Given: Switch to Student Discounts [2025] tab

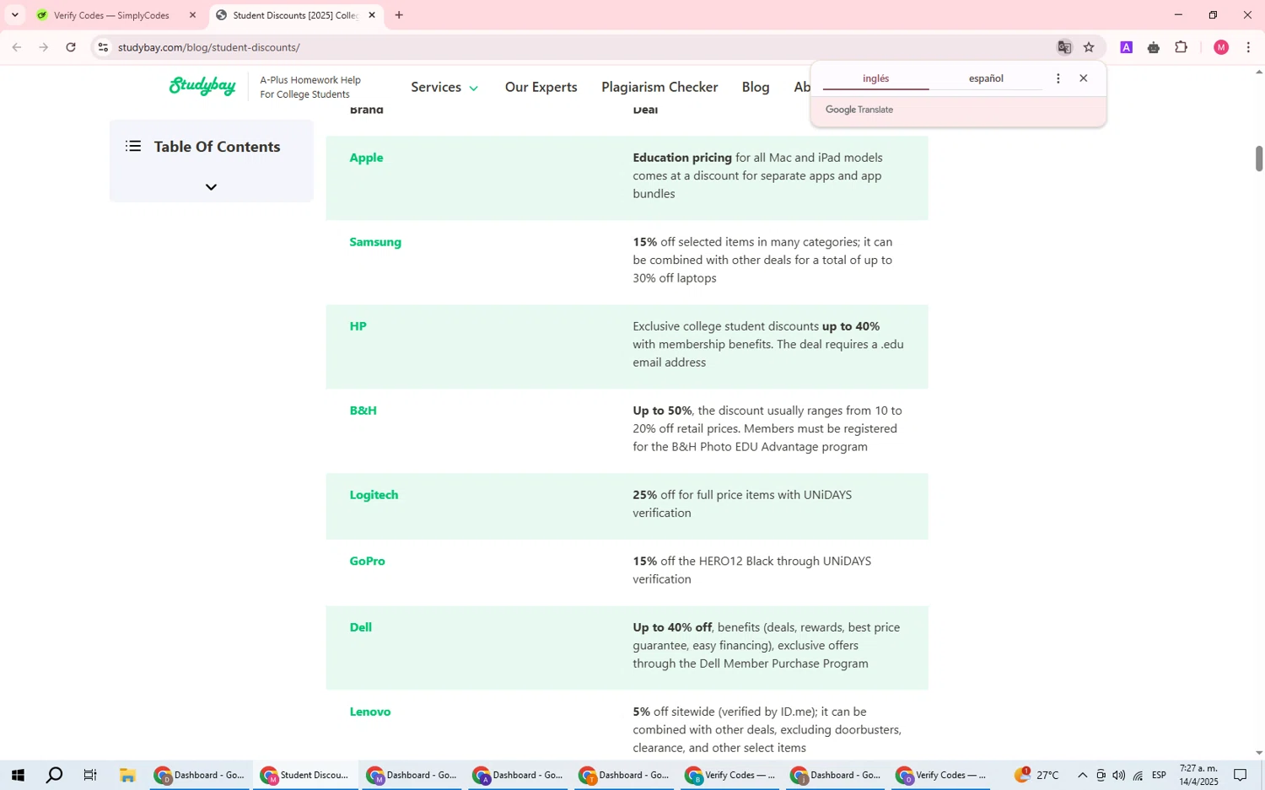Looking at the screenshot, I should [295, 15].
